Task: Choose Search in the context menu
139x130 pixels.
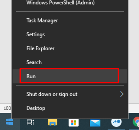Action: coord(70,62)
